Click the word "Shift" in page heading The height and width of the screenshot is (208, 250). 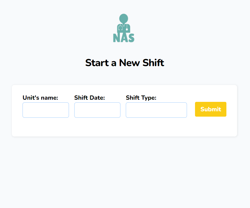pyautogui.click(x=153, y=63)
